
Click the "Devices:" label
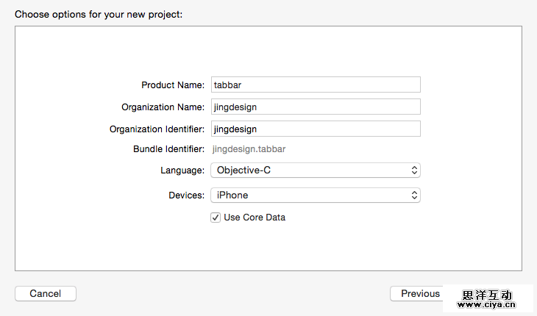click(x=186, y=195)
